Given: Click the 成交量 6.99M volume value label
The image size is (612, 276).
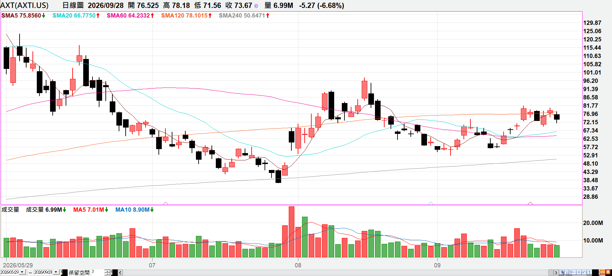Looking at the screenshot, I should pos(46,210).
